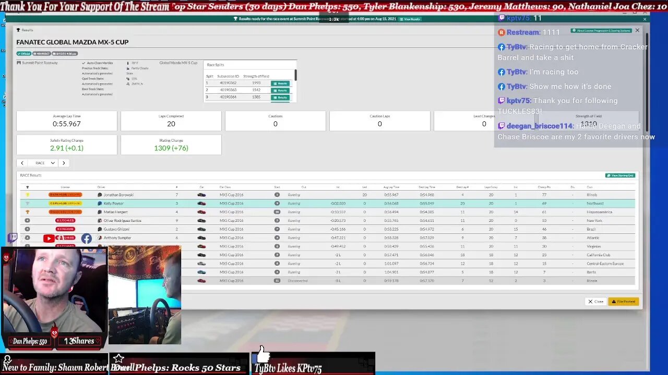The height and width of the screenshot is (375, 668).
Task: Select driver Kelly Poynor
Action: (x=114, y=204)
